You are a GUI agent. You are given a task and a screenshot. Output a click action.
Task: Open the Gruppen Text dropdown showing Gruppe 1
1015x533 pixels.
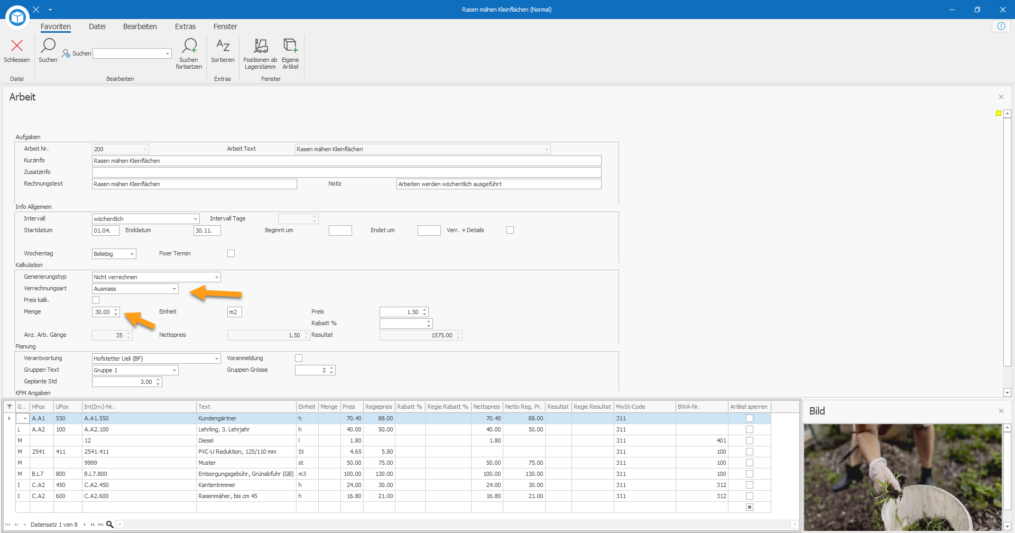tap(174, 370)
